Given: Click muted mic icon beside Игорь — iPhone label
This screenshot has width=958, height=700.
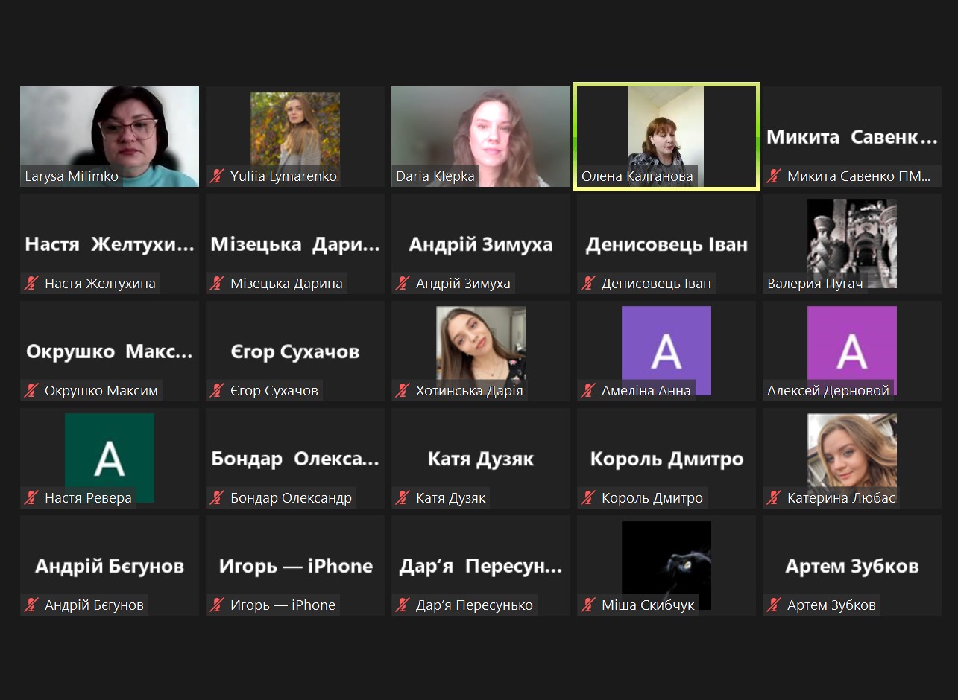Looking at the screenshot, I should tap(217, 605).
